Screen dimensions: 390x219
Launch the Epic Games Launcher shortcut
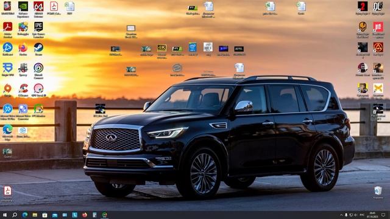38,30
